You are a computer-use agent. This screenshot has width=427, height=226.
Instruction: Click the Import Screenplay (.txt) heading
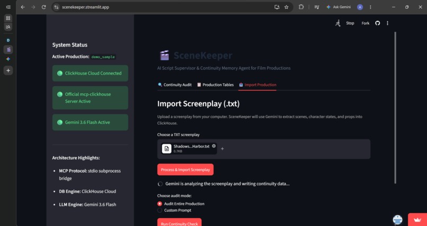(x=198, y=104)
